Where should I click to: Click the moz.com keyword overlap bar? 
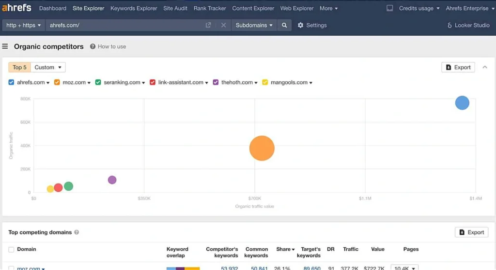point(183,269)
